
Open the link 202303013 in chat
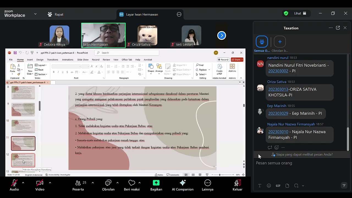[x=278, y=89]
